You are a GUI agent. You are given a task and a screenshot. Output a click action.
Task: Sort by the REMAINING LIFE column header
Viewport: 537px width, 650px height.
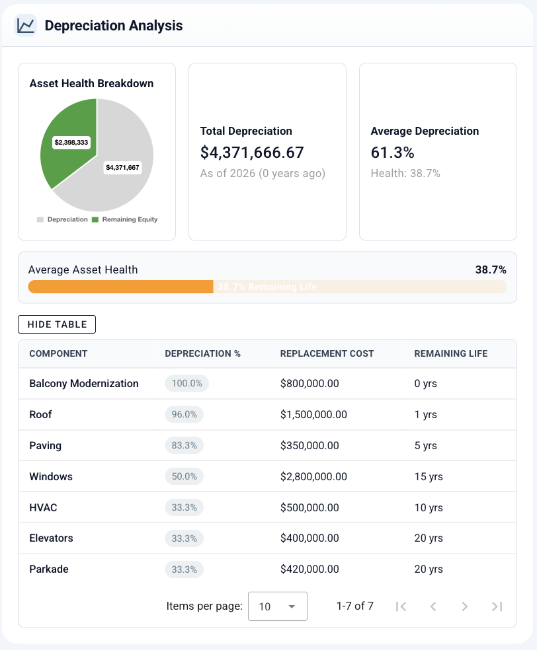(449, 353)
